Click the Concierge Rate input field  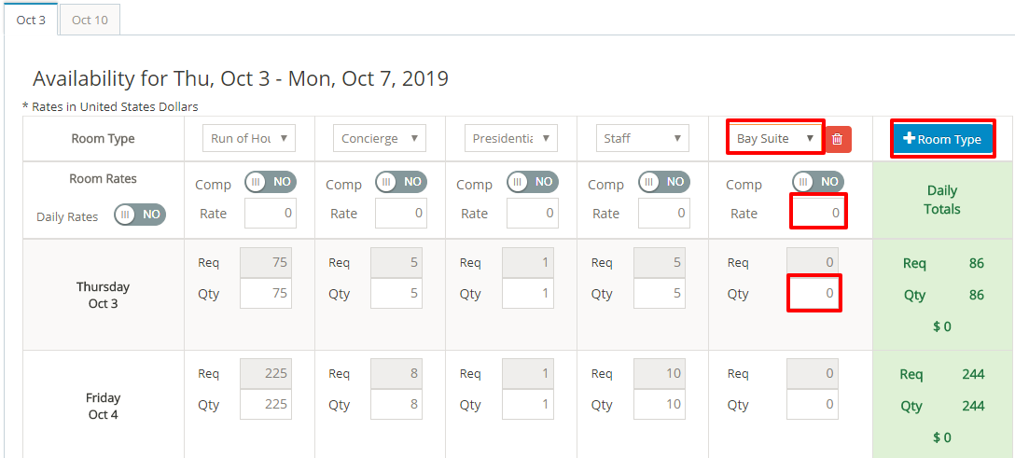[x=401, y=213]
